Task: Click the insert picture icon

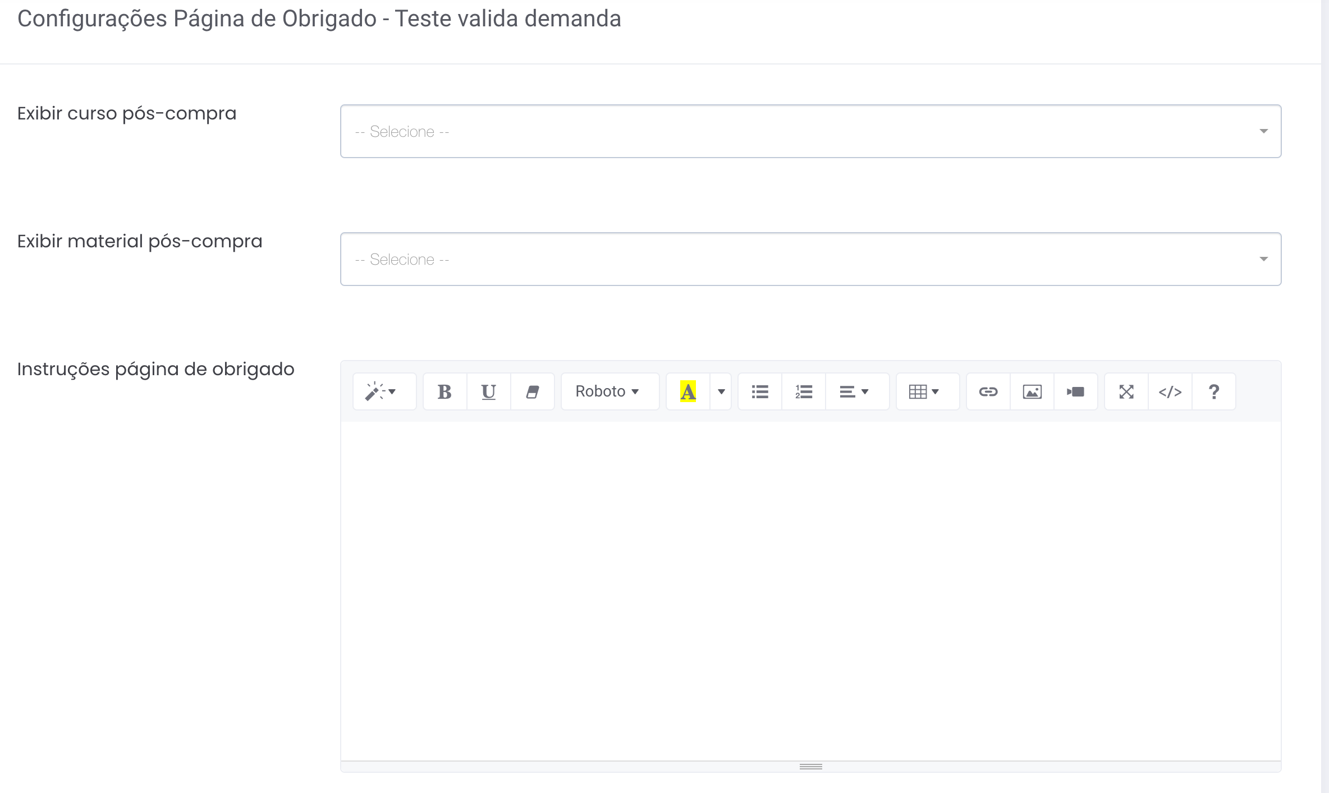Action: [x=1032, y=391]
